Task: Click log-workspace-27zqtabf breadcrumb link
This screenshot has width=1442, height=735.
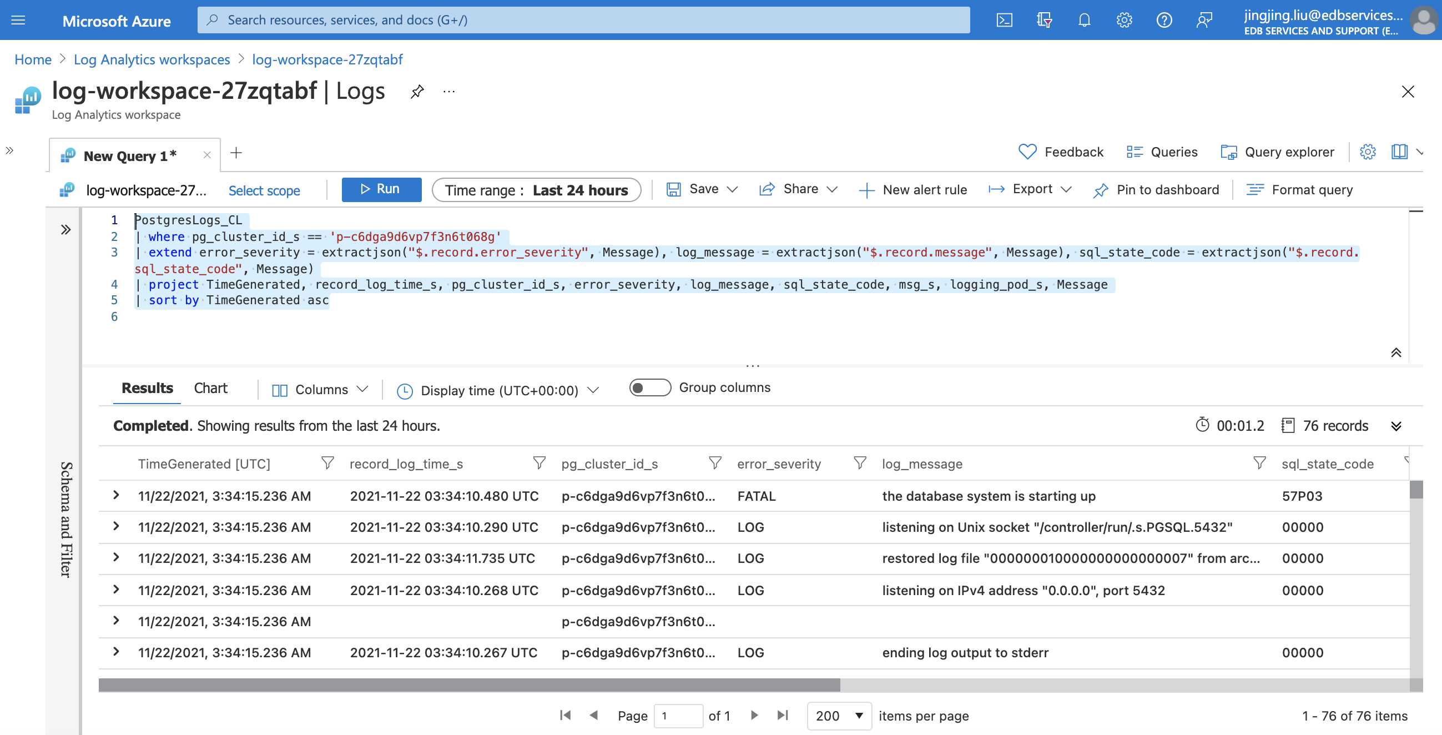Action: tap(327, 59)
